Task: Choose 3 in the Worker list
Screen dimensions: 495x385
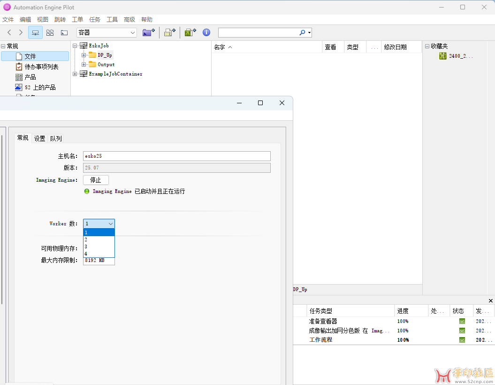Action: coord(99,246)
